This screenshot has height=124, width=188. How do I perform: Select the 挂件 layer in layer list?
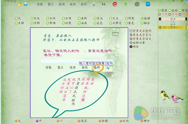(x=173, y=24)
